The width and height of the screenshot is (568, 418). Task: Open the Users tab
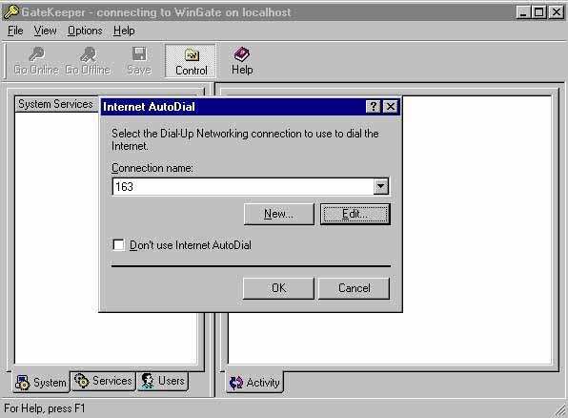(163, 381)
